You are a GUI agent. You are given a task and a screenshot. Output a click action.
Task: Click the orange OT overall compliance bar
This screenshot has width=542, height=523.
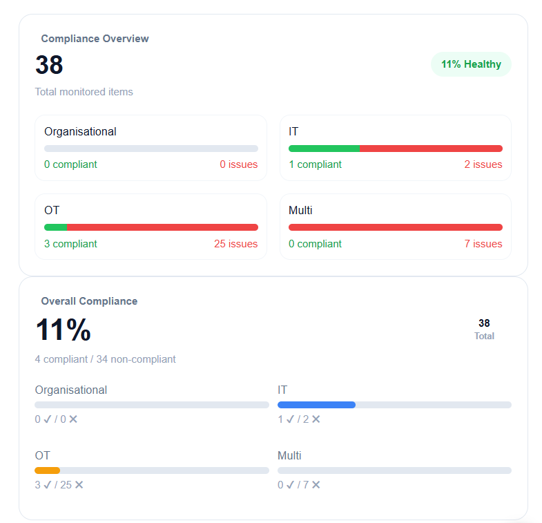48,470
